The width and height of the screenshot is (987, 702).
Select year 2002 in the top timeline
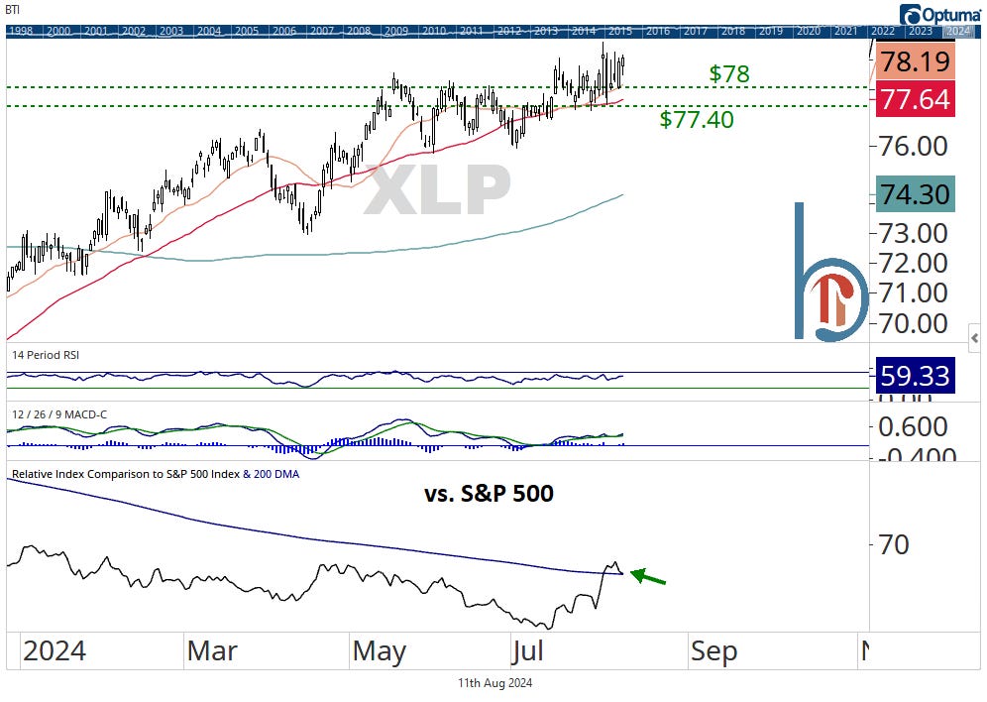coord(134,31)
